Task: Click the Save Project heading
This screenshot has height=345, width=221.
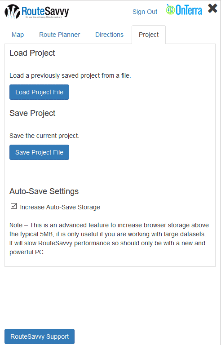Action: point(32,113)
